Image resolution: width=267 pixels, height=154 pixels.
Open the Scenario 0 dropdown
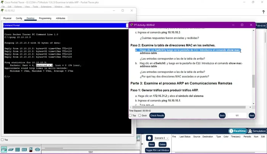coord(161,138)
